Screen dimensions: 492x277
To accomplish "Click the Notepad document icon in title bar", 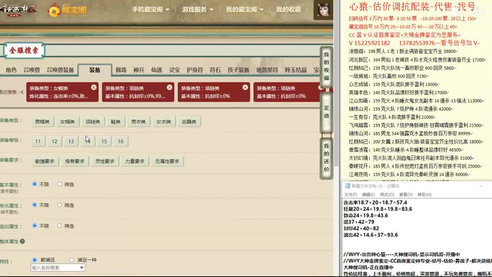I will tap(347, 186).
